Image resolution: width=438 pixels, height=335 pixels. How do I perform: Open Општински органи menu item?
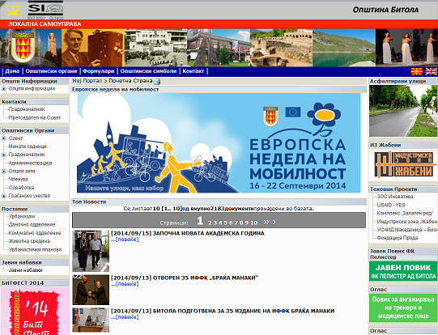[51, 71]
